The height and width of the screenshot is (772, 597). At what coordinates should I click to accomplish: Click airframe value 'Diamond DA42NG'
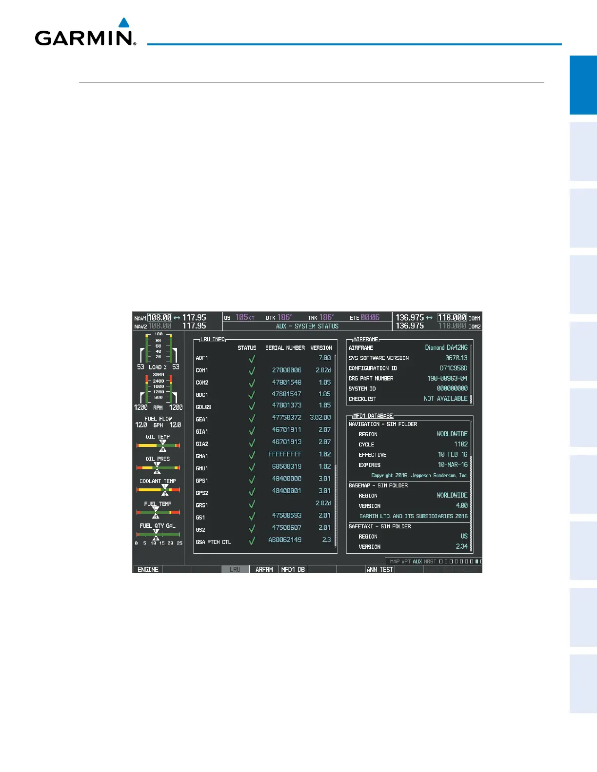point(446,347)
